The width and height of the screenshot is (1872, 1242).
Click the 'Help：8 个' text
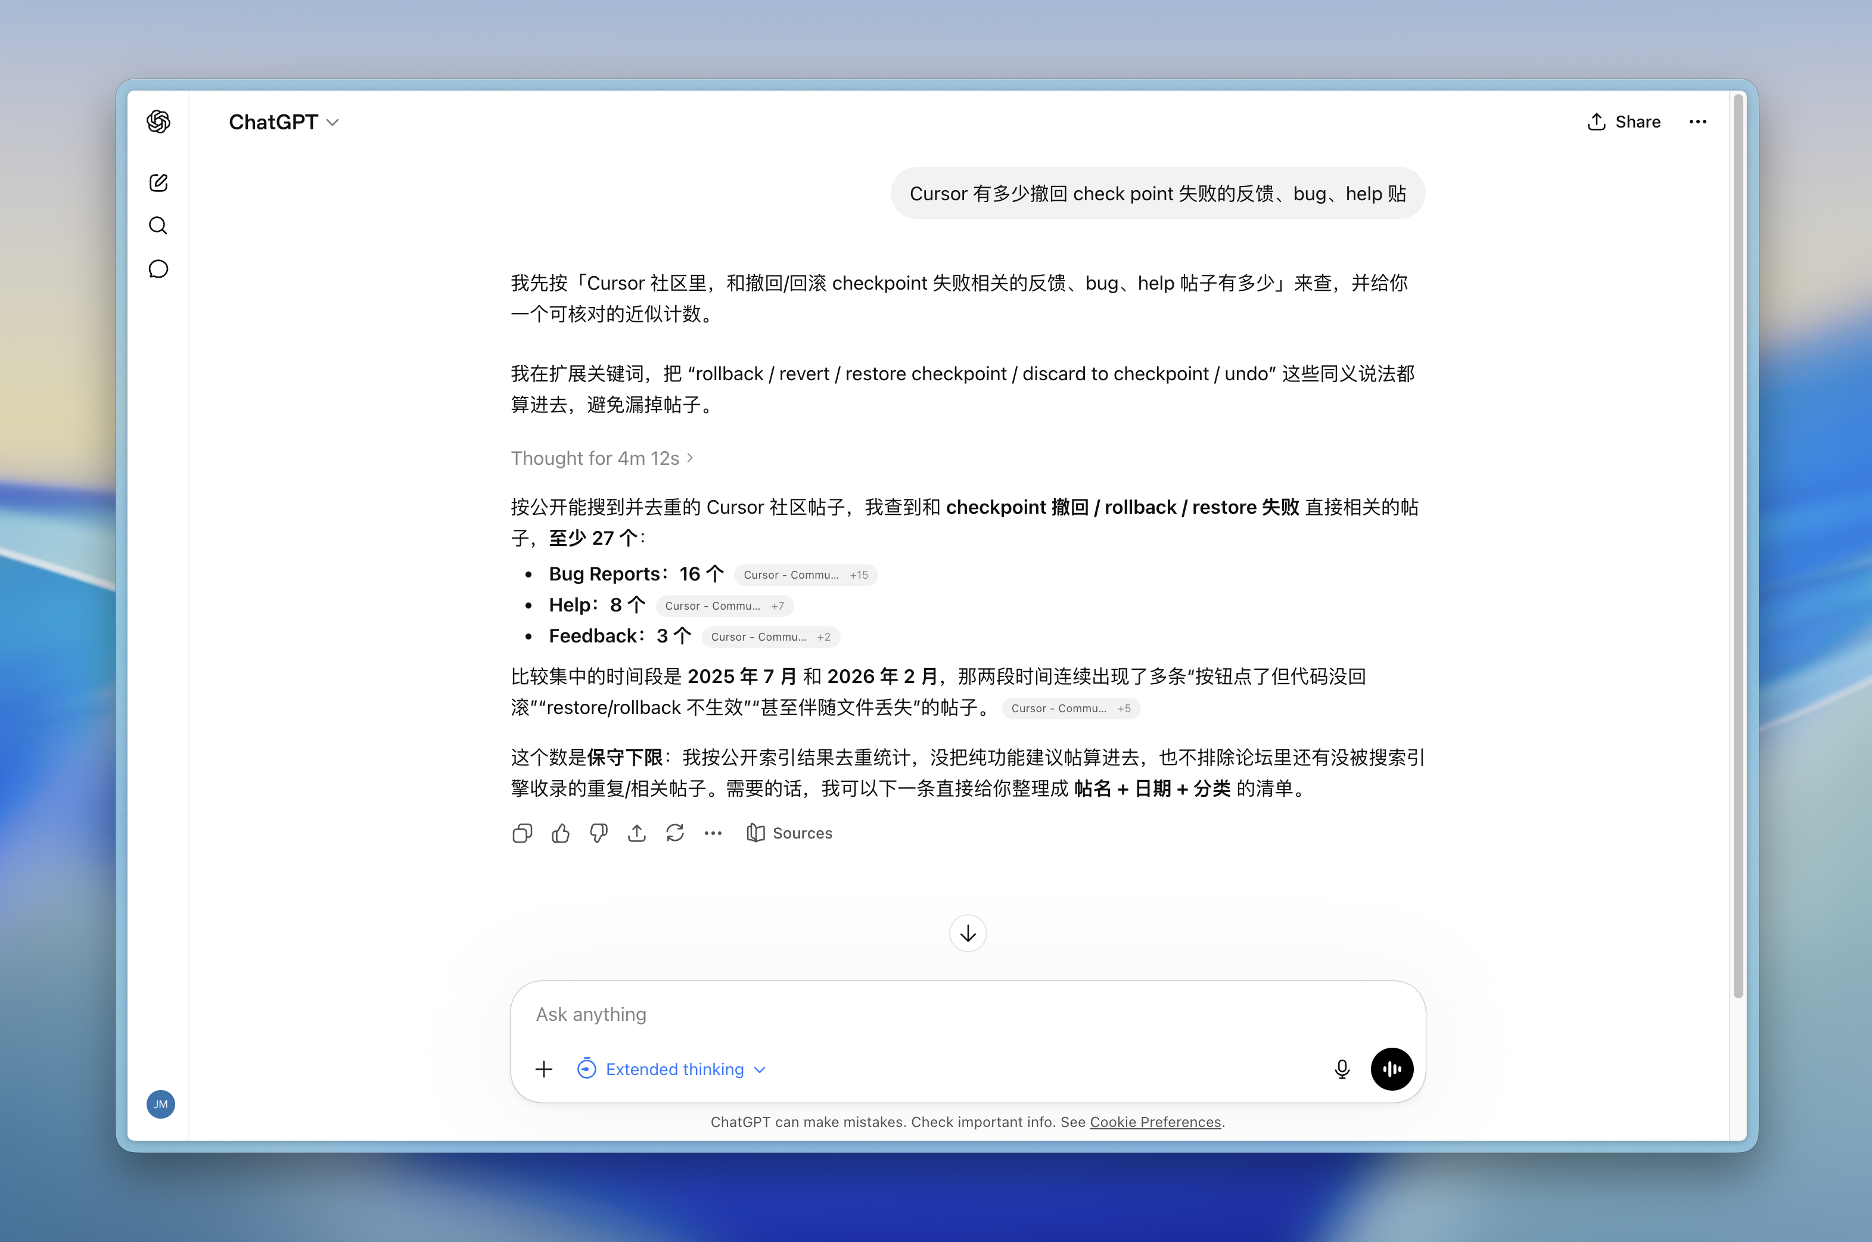(597, 605)
